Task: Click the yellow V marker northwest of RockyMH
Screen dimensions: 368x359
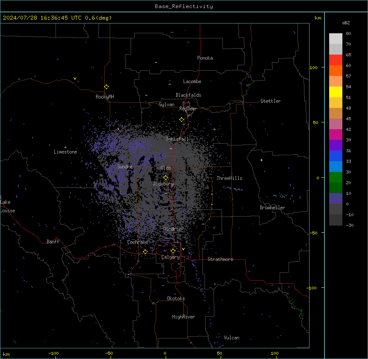Action: pos(75,78)
